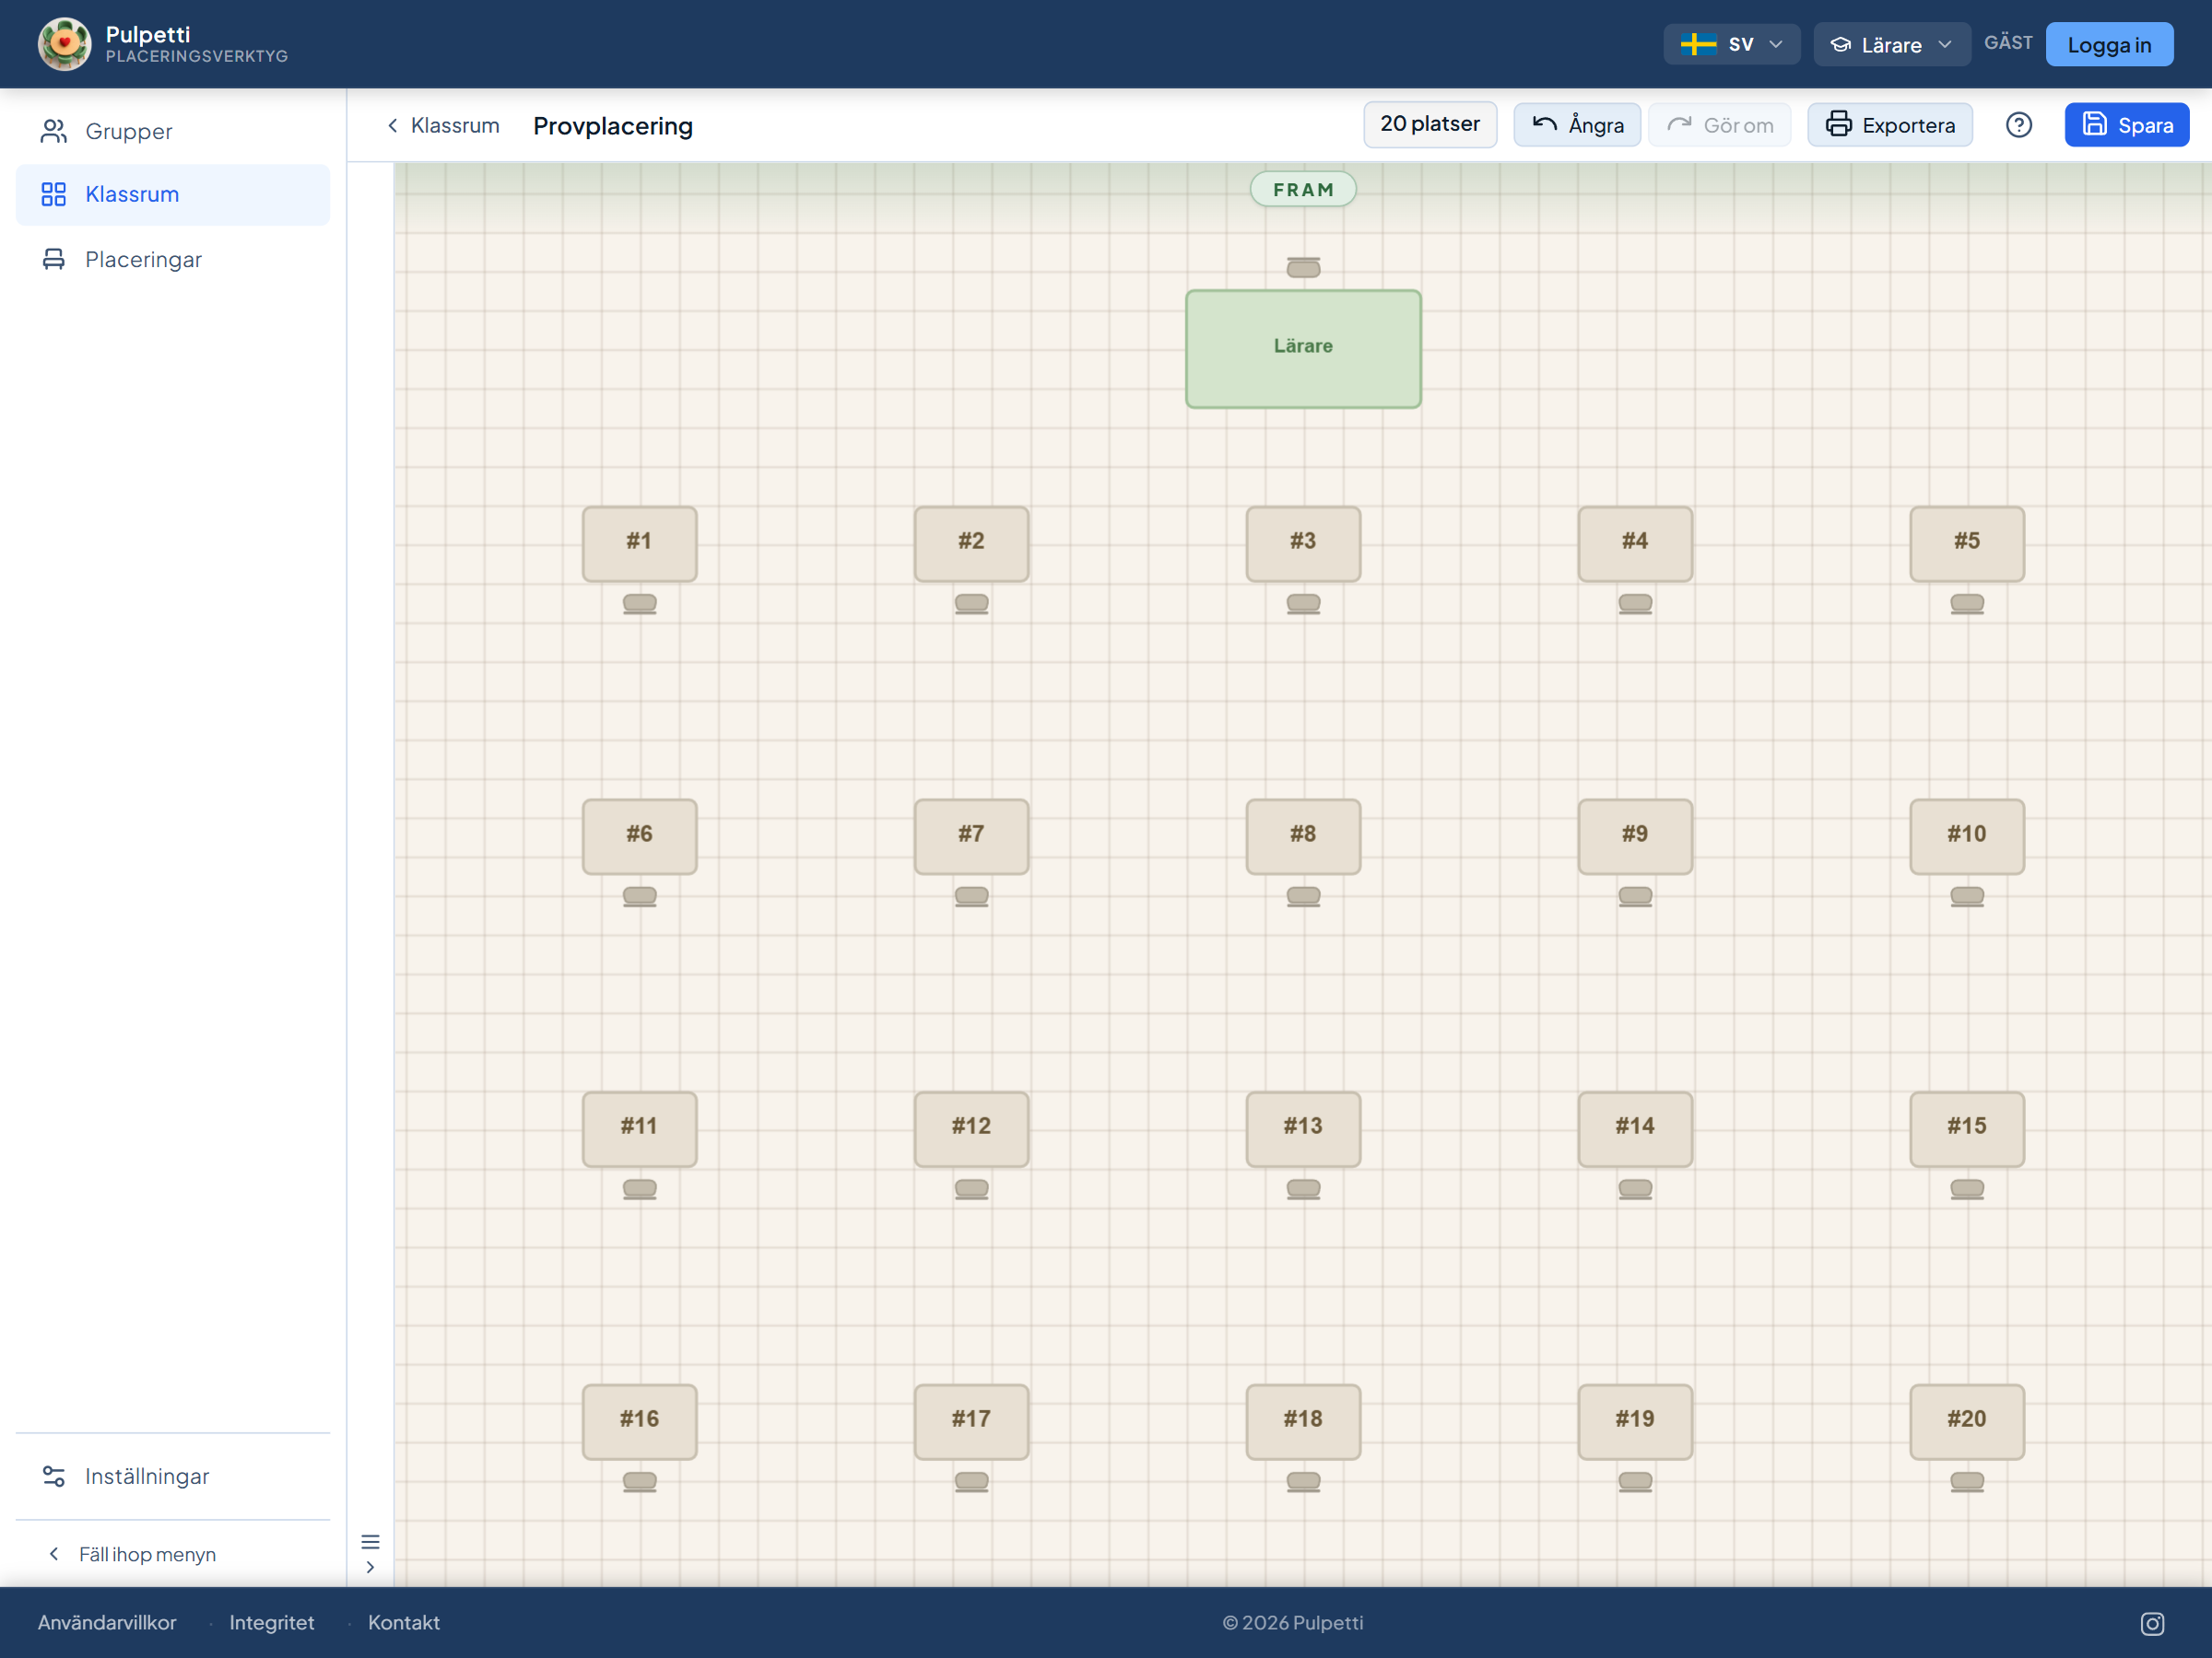Open the Lärare role dropdown
2212x1658 pixels.
coord(1892,44)
